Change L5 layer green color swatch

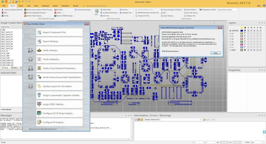point(242,42)
